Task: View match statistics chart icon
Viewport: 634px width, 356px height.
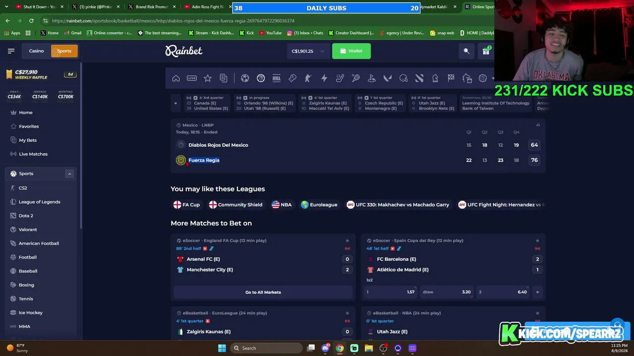Action: (x=537, y=125)
